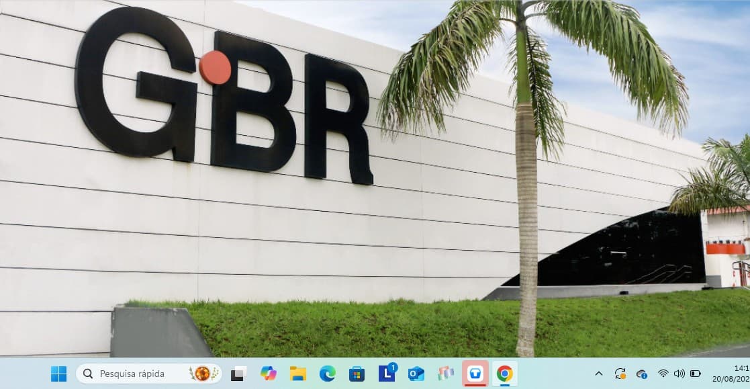Open the Windows Start menu
The width and height of the screenshot is (750, 389).
tap(59, 374)
